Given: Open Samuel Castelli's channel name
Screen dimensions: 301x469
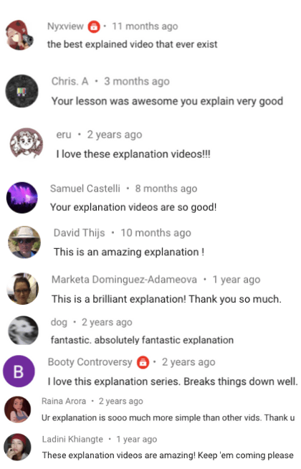Looking at the screenshot, I should (x=85, y=189).
